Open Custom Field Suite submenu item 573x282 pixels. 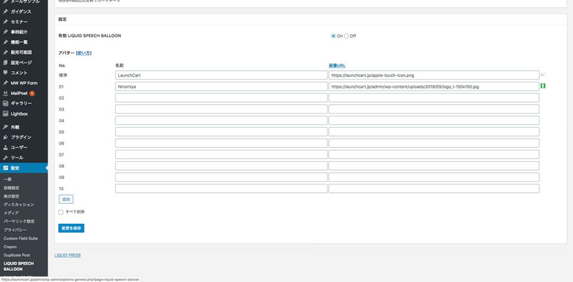pos(21,238)
